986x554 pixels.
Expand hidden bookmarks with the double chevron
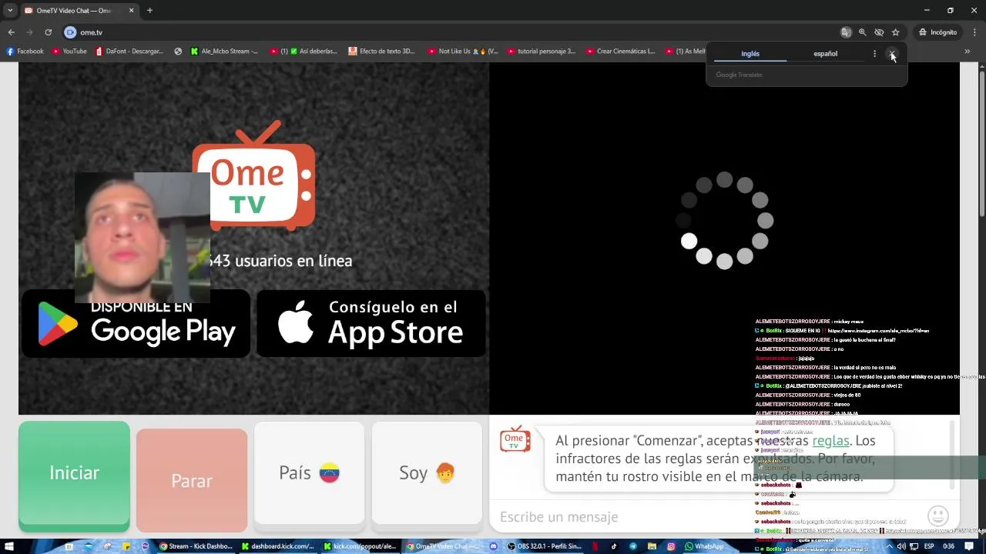pos(968,52)
